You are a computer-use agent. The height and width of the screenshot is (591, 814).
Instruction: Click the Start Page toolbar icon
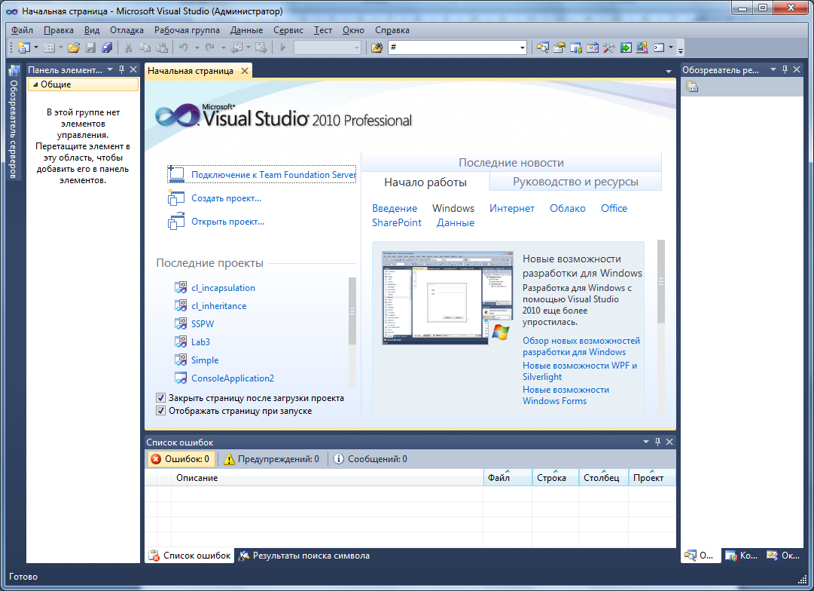coord(593,47)
